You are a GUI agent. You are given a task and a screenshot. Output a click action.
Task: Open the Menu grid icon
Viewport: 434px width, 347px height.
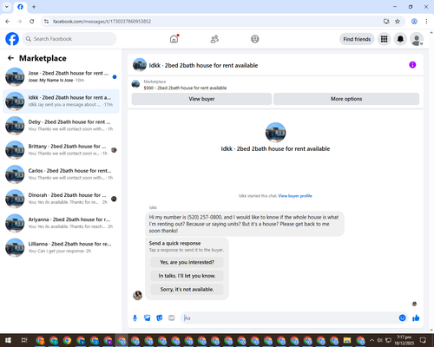click(x=384, y=39)
